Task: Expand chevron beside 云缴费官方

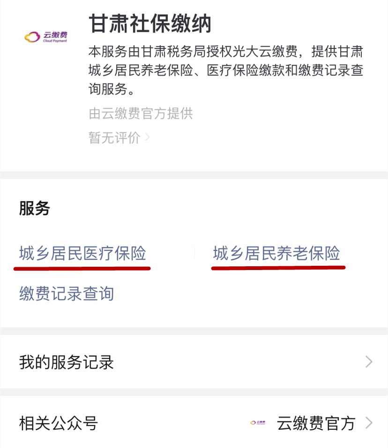Action: tap(369, 423)
